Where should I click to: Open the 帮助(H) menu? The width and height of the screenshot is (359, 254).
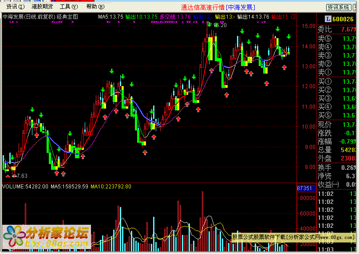[95, 7]
